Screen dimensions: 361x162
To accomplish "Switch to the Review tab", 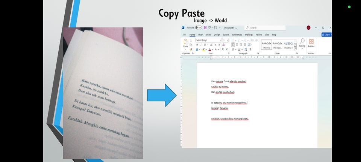I will pos(259,35).
